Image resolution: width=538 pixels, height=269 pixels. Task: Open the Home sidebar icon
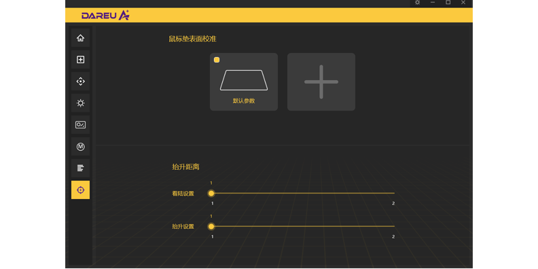[80, 38]
